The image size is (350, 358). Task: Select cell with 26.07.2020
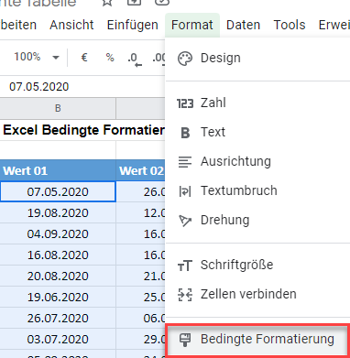pyautogui.click(x=58, y=318)
